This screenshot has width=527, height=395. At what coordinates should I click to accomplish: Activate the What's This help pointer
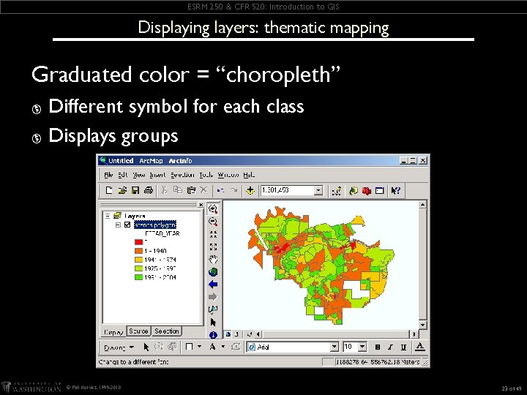(395, 191)
